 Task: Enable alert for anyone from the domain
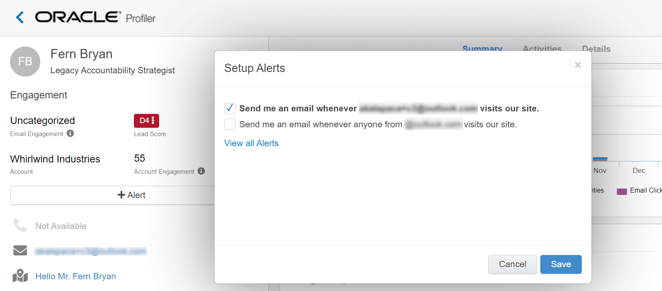(x=230, y=124)
